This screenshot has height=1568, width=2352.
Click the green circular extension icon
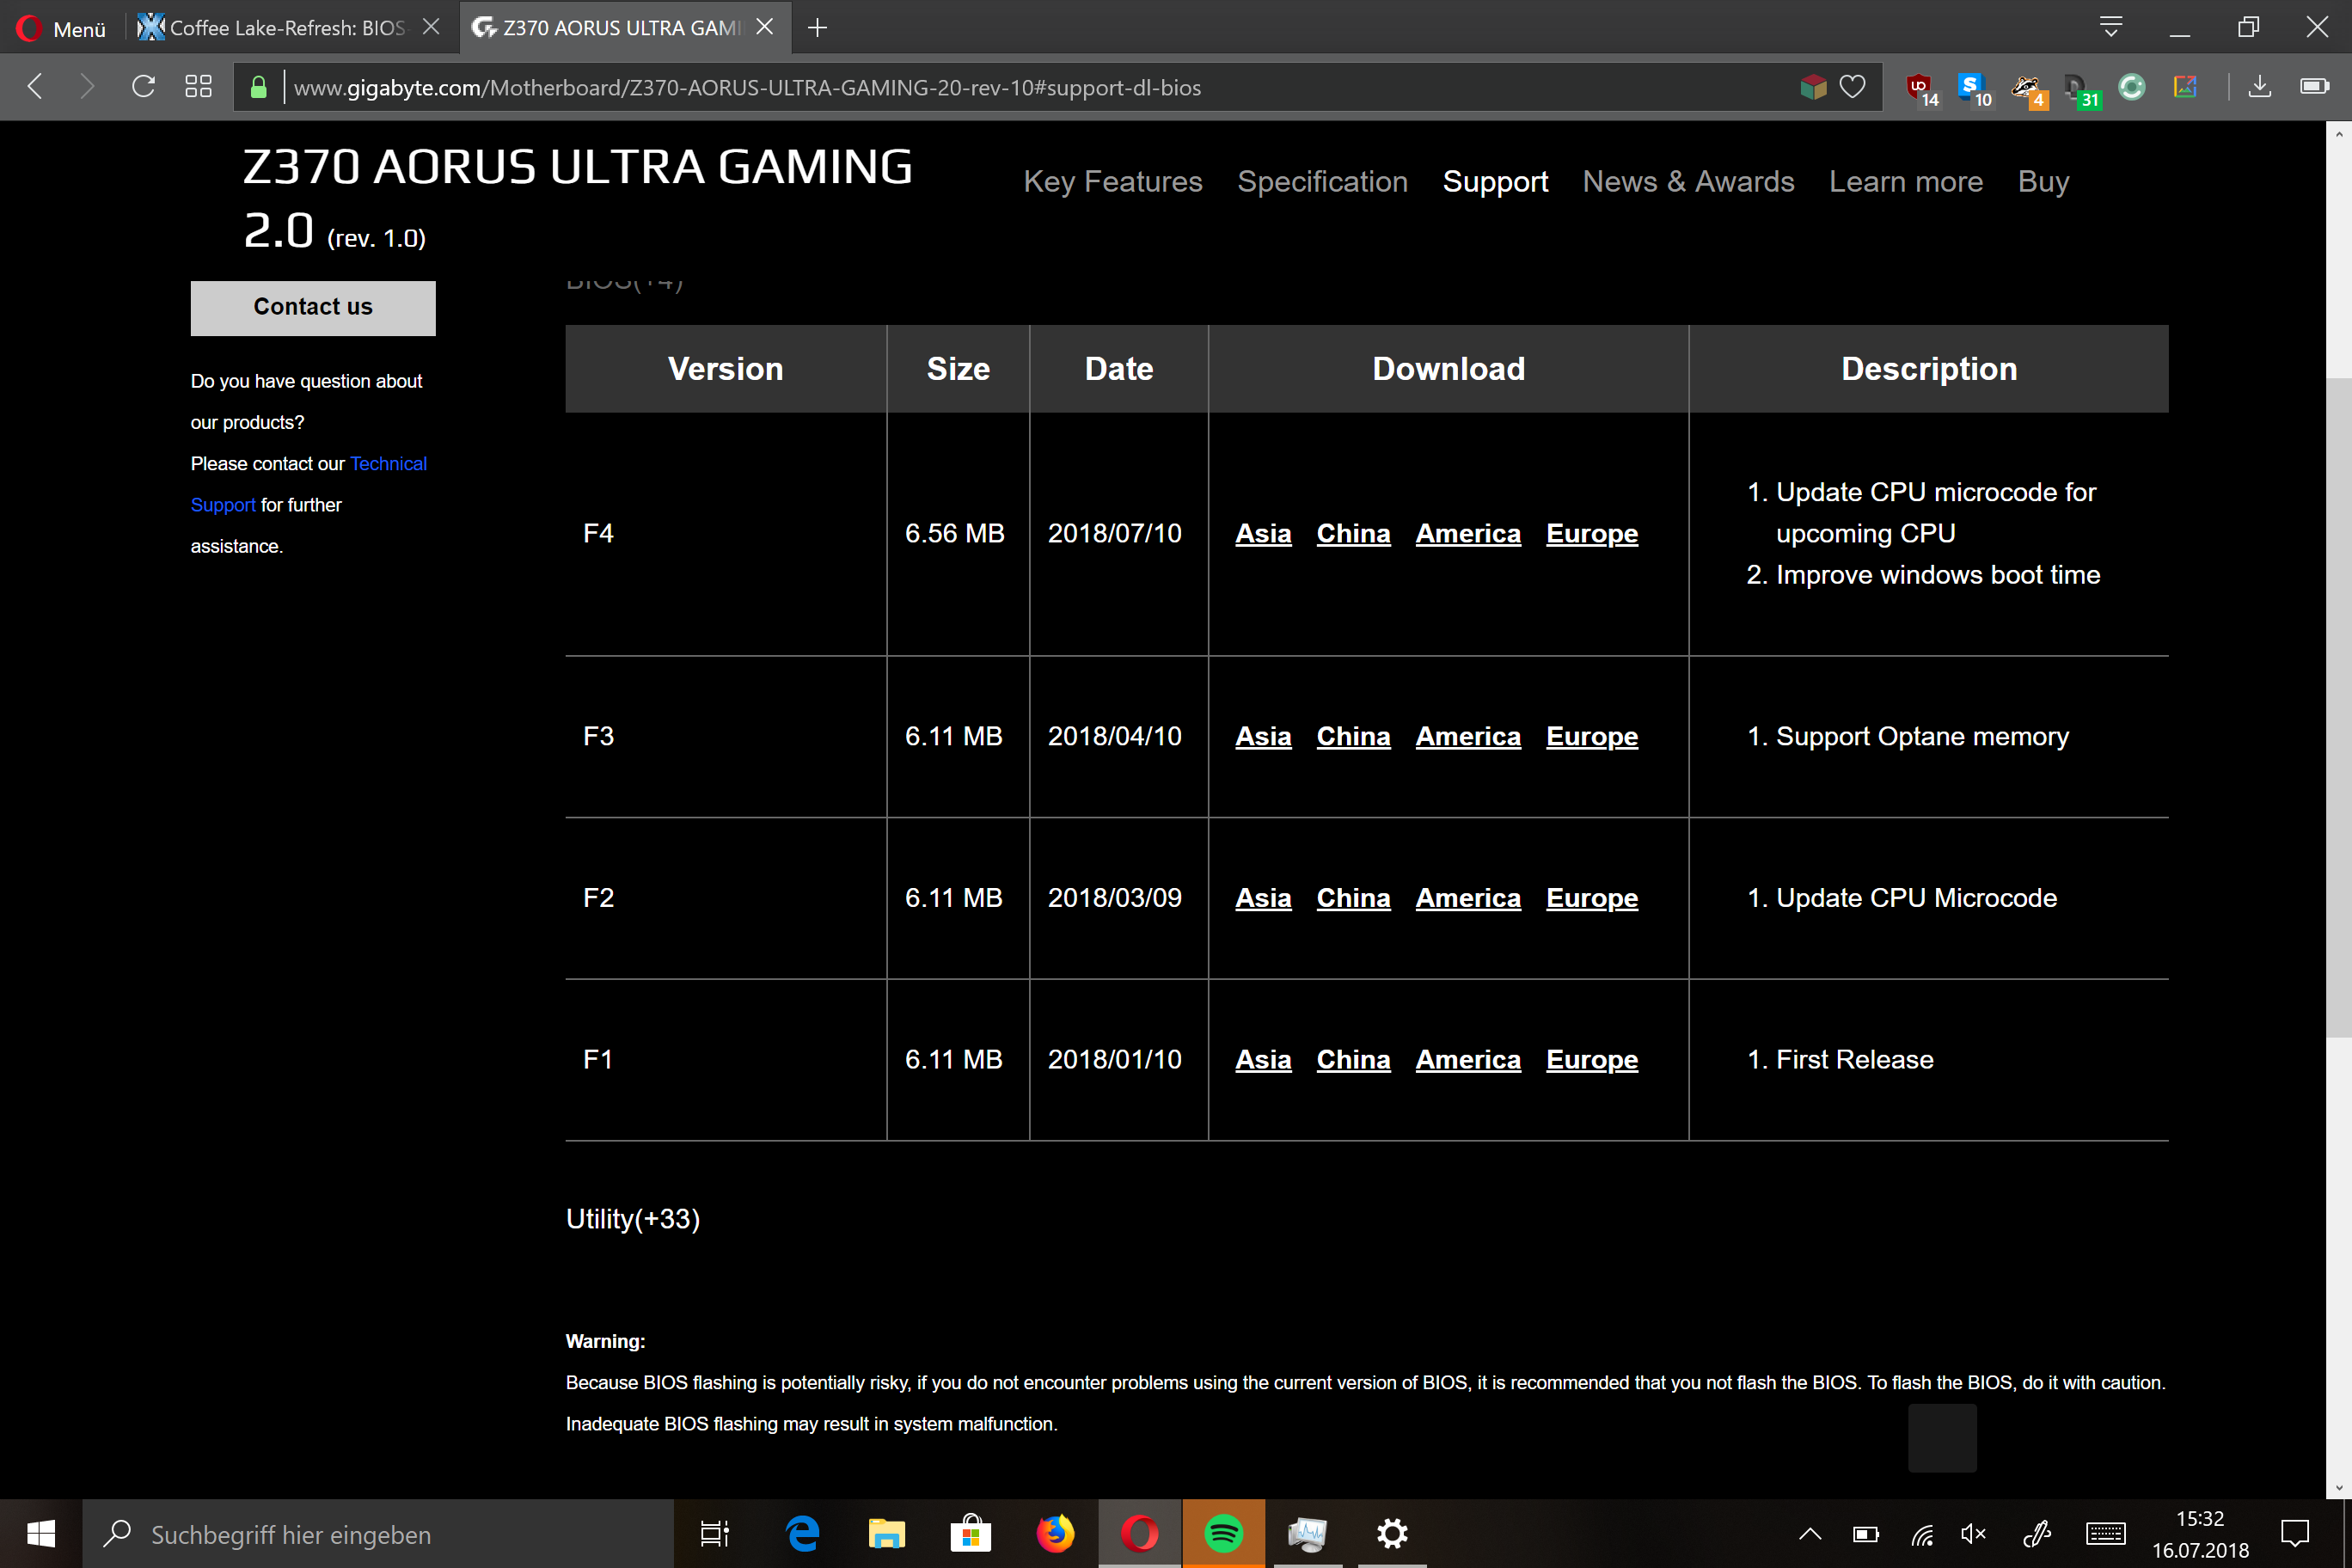click(2132, 87)
